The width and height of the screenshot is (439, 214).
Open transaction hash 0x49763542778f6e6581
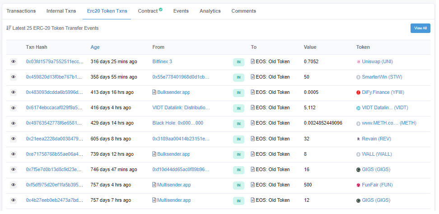55,123
